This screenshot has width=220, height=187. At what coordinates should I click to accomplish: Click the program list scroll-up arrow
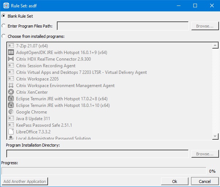tap(215, 45)
